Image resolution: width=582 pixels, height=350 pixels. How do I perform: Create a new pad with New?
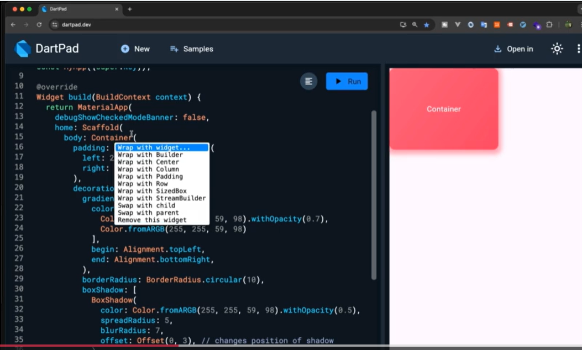[x=135, y=49]
